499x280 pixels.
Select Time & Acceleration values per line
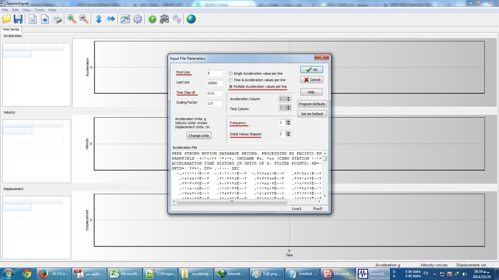pos(230,80)
